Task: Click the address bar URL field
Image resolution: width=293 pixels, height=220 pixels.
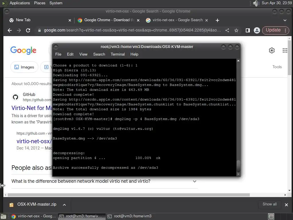Action: 132,30
